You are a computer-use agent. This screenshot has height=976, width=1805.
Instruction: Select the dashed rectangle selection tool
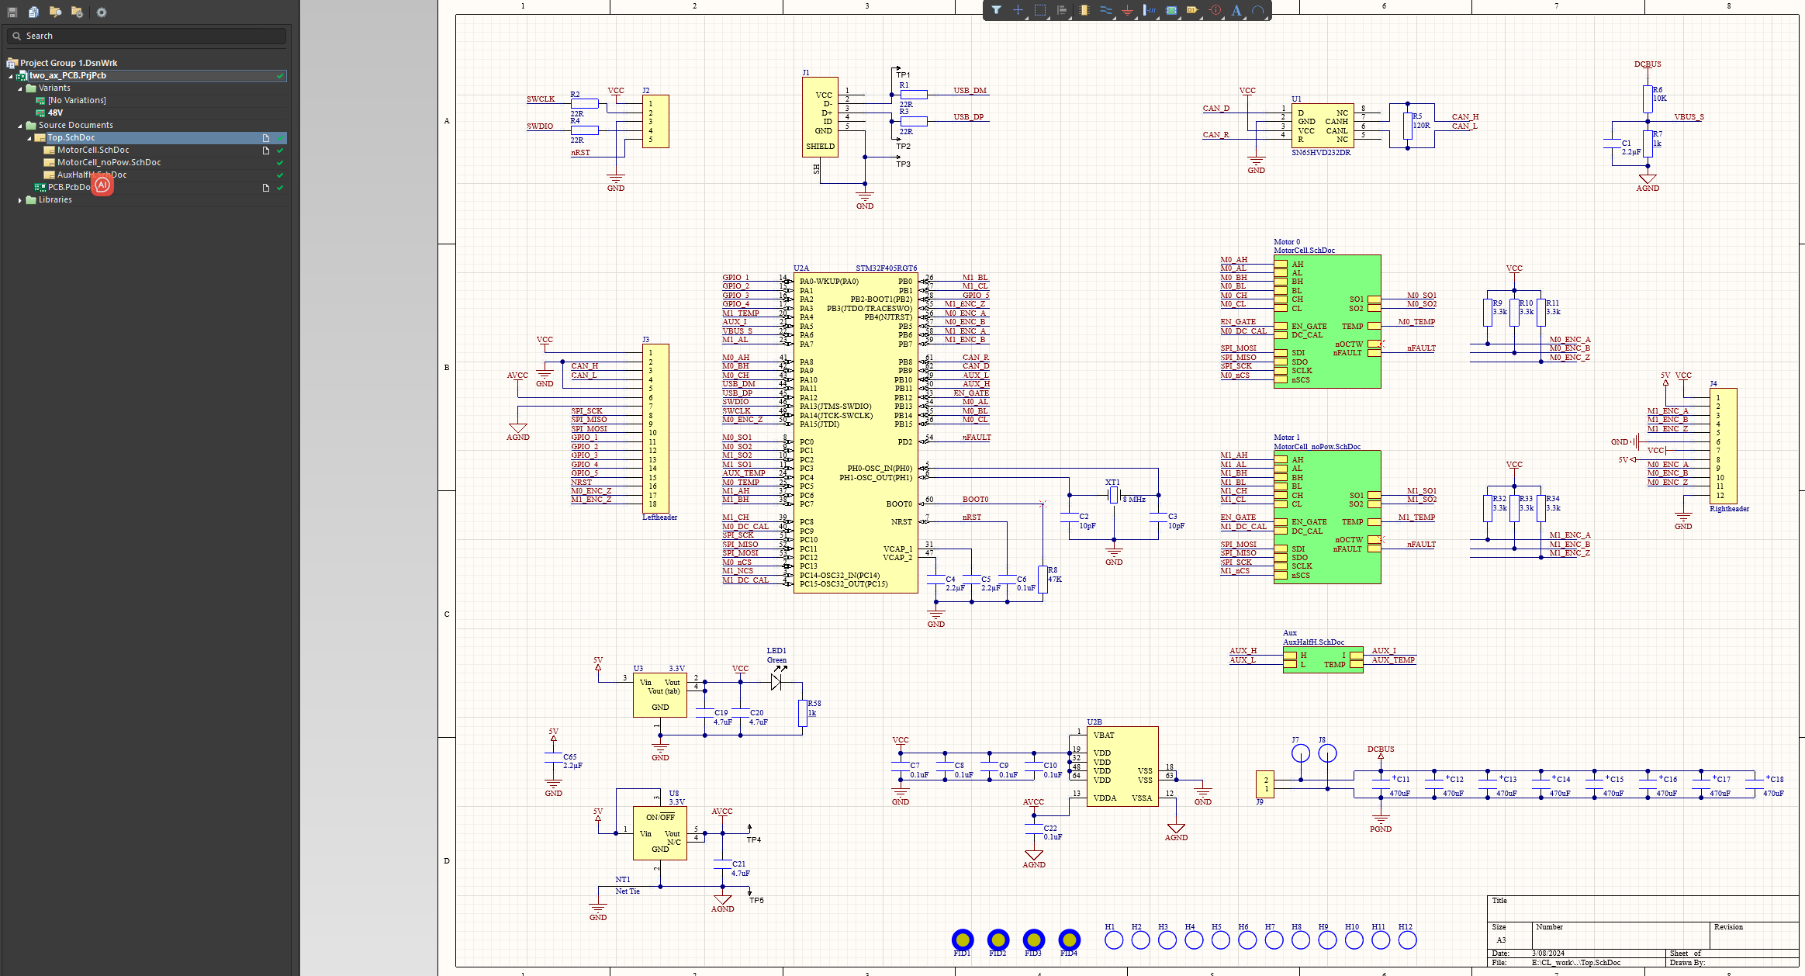pyautogui.click(x=1040, y=10)
